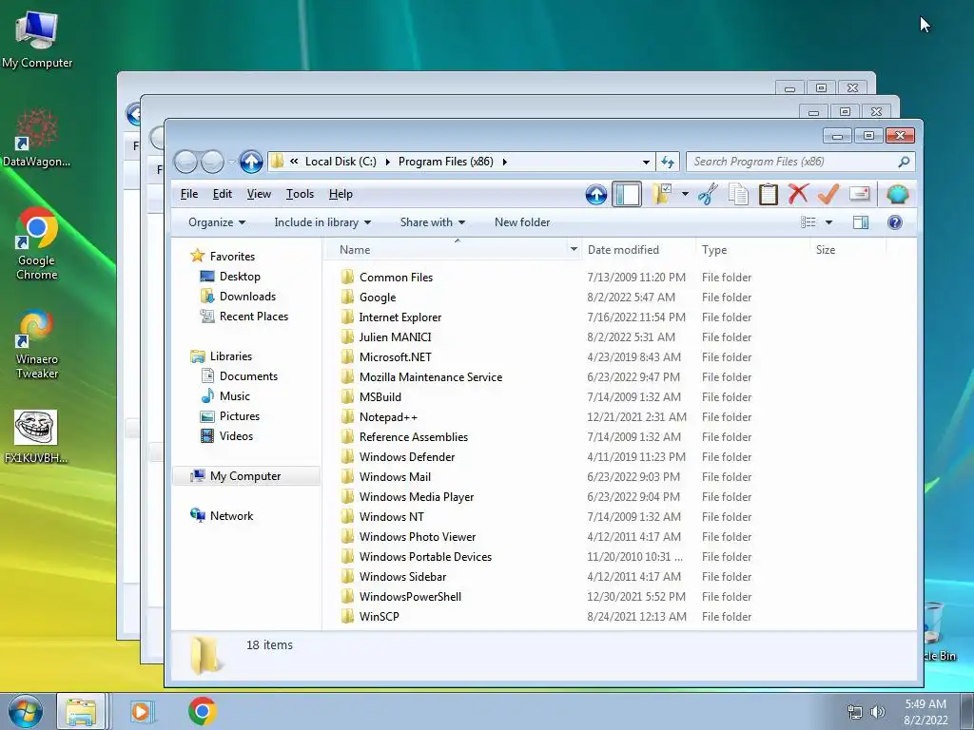The height and width of the screenshot is (730, 974).
Task: Select Libraries in the navigation pane
Action: tap(230, 356)
